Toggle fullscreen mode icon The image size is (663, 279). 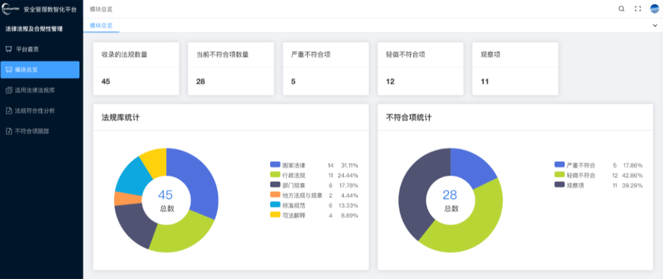coord(638,9)
